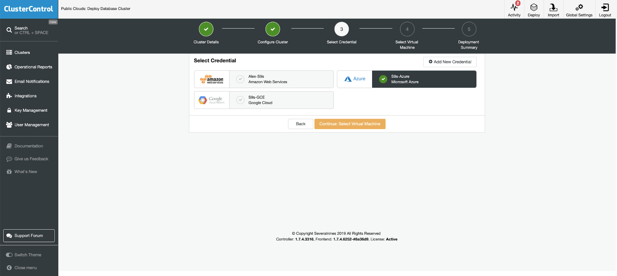Open Key Management menu item

[x=31, y=110]
